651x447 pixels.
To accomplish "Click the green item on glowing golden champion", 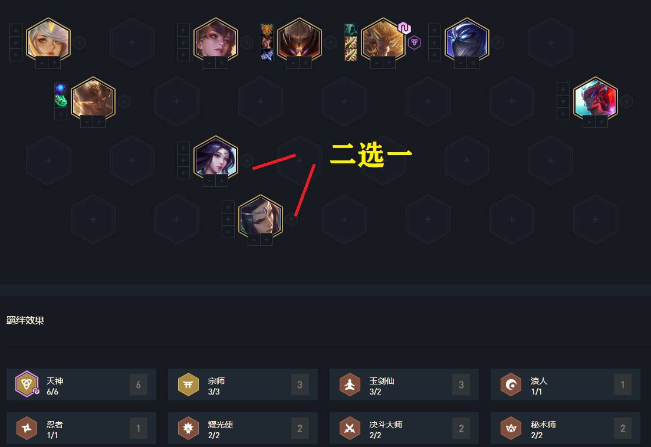I will point(61,101).
